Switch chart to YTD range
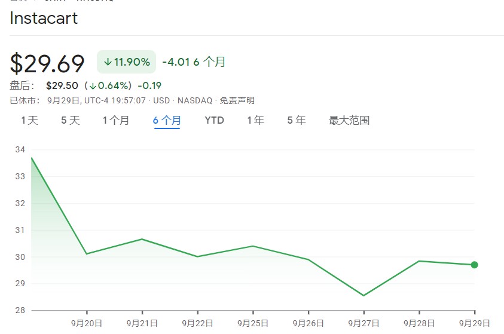 (214, 121)
